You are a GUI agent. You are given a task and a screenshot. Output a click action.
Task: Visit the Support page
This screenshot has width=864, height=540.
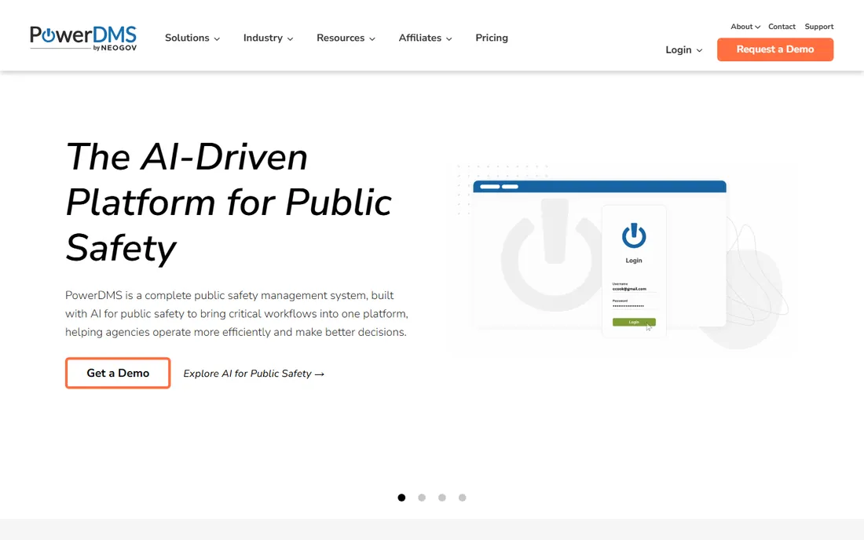818,27
